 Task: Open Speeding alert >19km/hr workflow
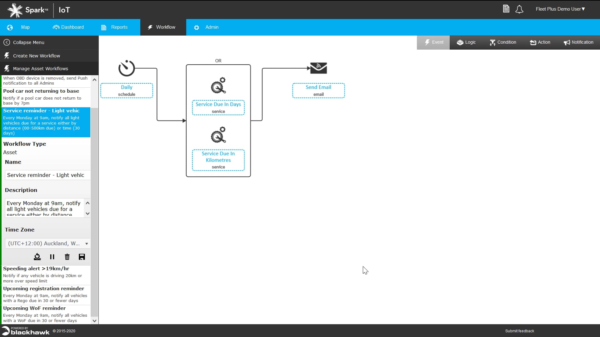pyautogui.click(x=46, y=275)
